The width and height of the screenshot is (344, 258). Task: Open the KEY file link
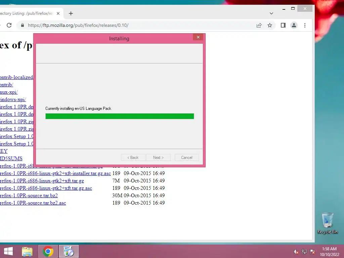[x=4, y=151]
